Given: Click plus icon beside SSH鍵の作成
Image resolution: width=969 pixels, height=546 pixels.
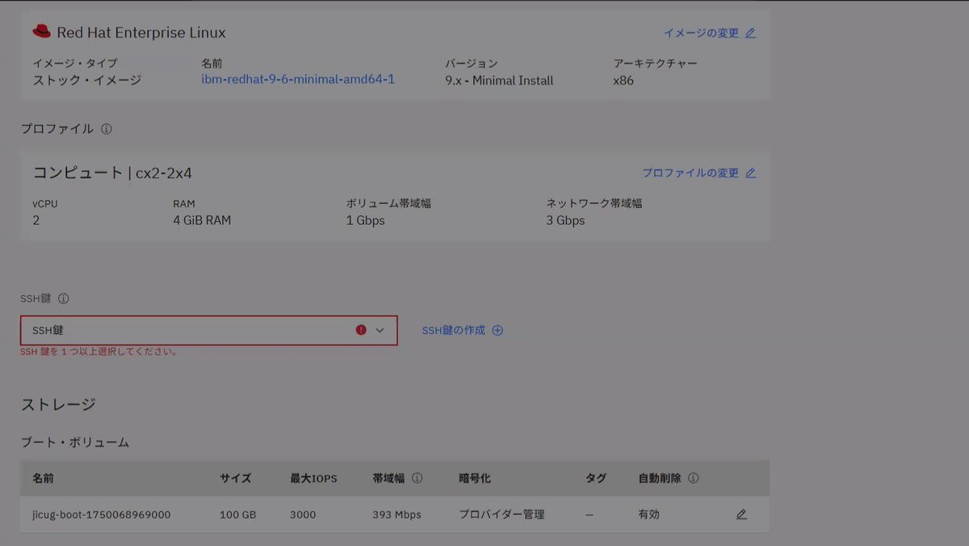Looking at the screenshot, I should click(x=497, y=330).
